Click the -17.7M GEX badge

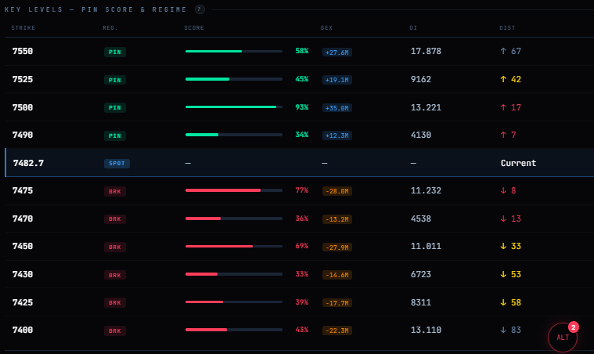tap(337, 303)
